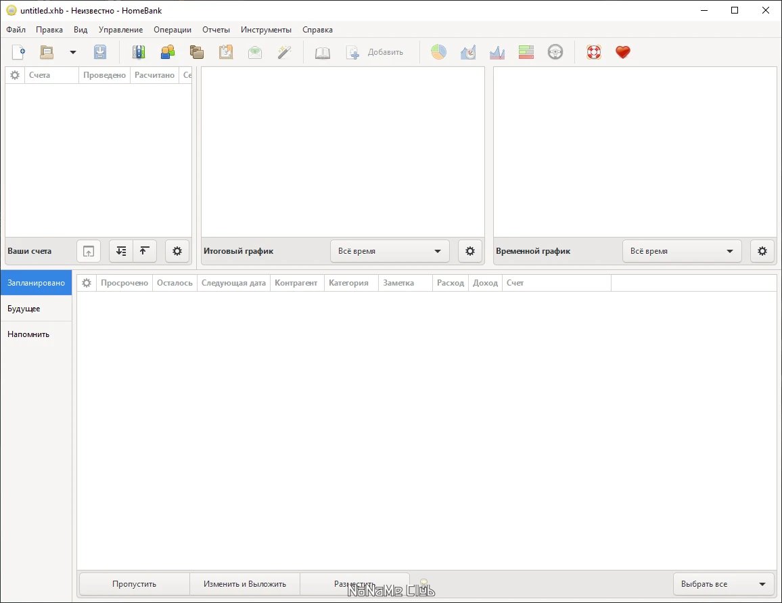Open the Итоговый график time range dropdown
This screenshot has width=782, height=603.
[390, 251]
